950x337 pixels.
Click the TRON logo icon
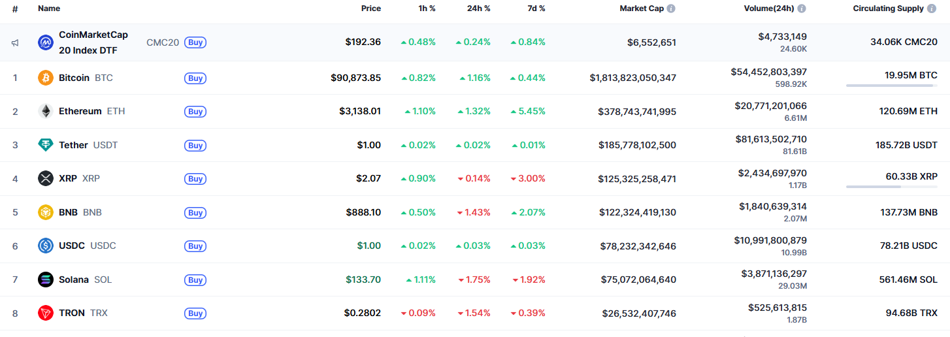pyautogui.click(x=46, y=313)
